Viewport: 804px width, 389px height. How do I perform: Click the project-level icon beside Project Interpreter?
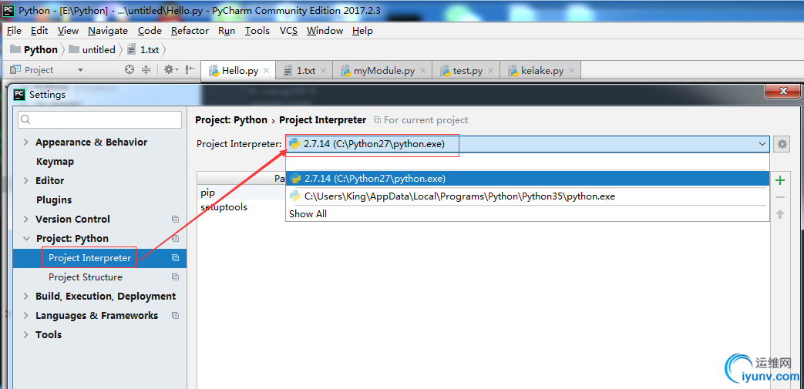tap(175, 258)
